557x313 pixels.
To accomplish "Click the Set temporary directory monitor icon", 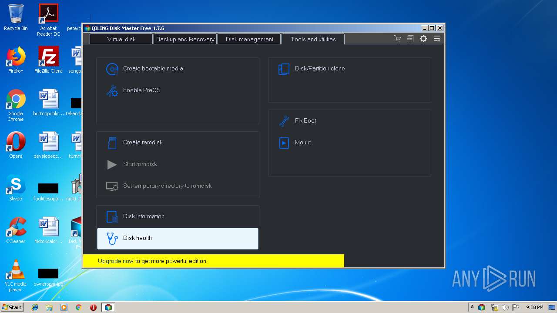I will point(112,186).
